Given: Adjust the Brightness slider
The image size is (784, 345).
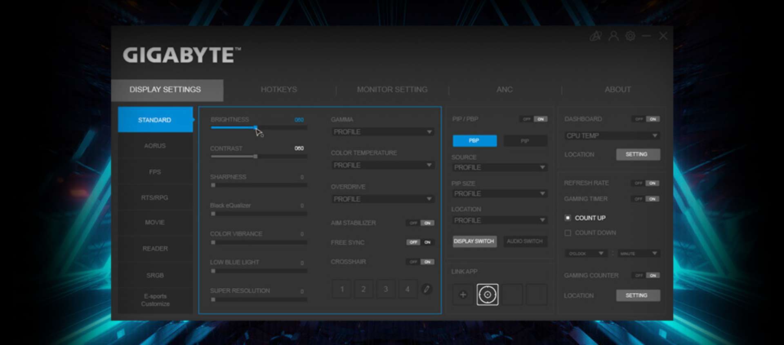Looking at the screenshot, I should (x=258, y=128).
